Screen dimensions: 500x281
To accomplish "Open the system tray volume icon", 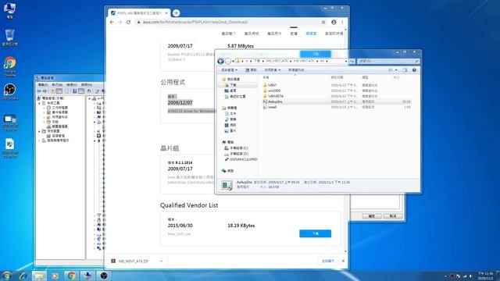I will (470, 276).
